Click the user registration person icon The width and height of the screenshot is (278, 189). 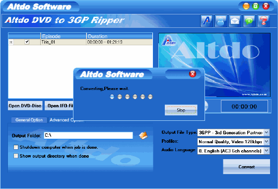pyautogui.click(x=221, y=21)
